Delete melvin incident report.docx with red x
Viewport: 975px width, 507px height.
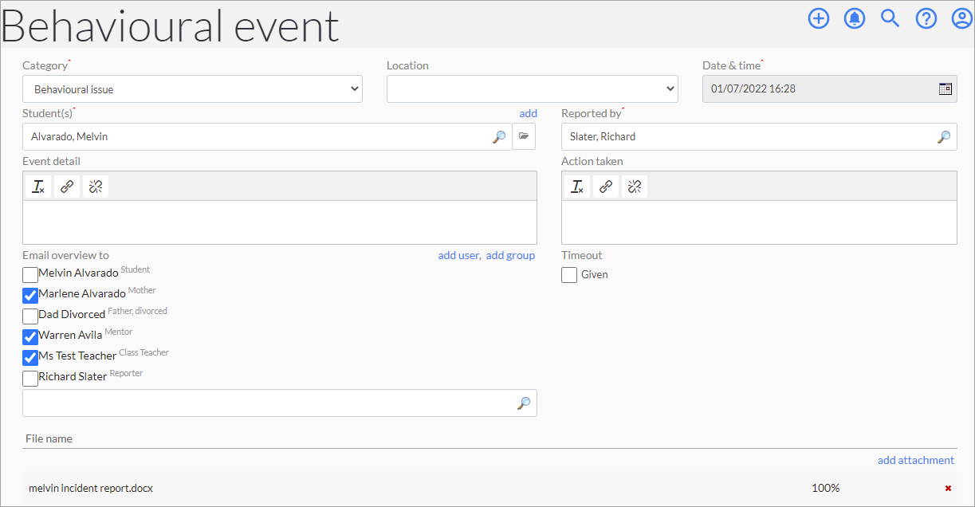pyautogui.click(x=948, y=488)
